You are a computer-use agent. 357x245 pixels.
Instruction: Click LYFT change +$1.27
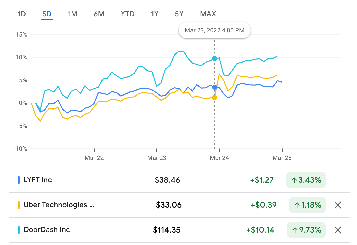tap(262, 180)
